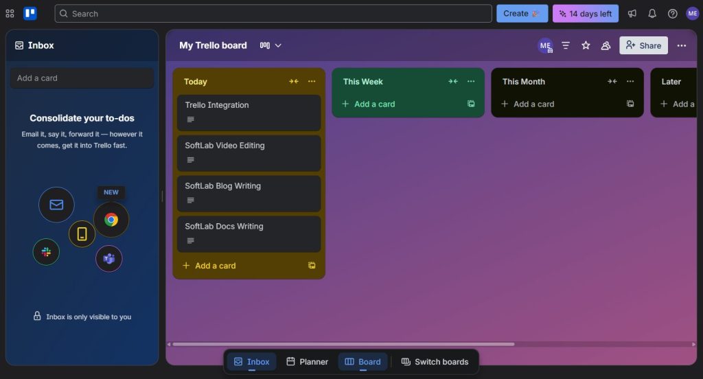Click the Microsoft Teams icon in Inbox
This screenshot has height=379, width=703.
(x=109, y=258)
